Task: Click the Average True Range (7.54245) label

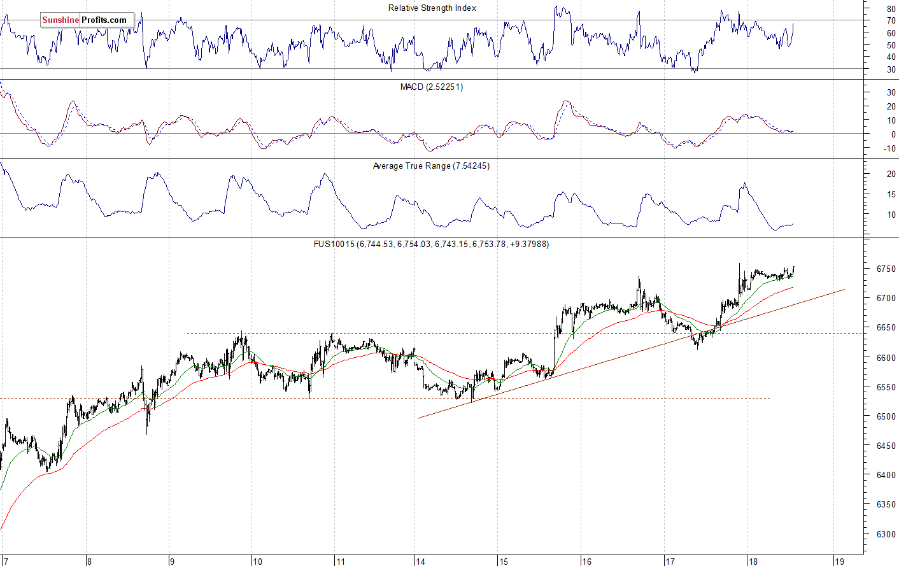Action: pos(431,166)
